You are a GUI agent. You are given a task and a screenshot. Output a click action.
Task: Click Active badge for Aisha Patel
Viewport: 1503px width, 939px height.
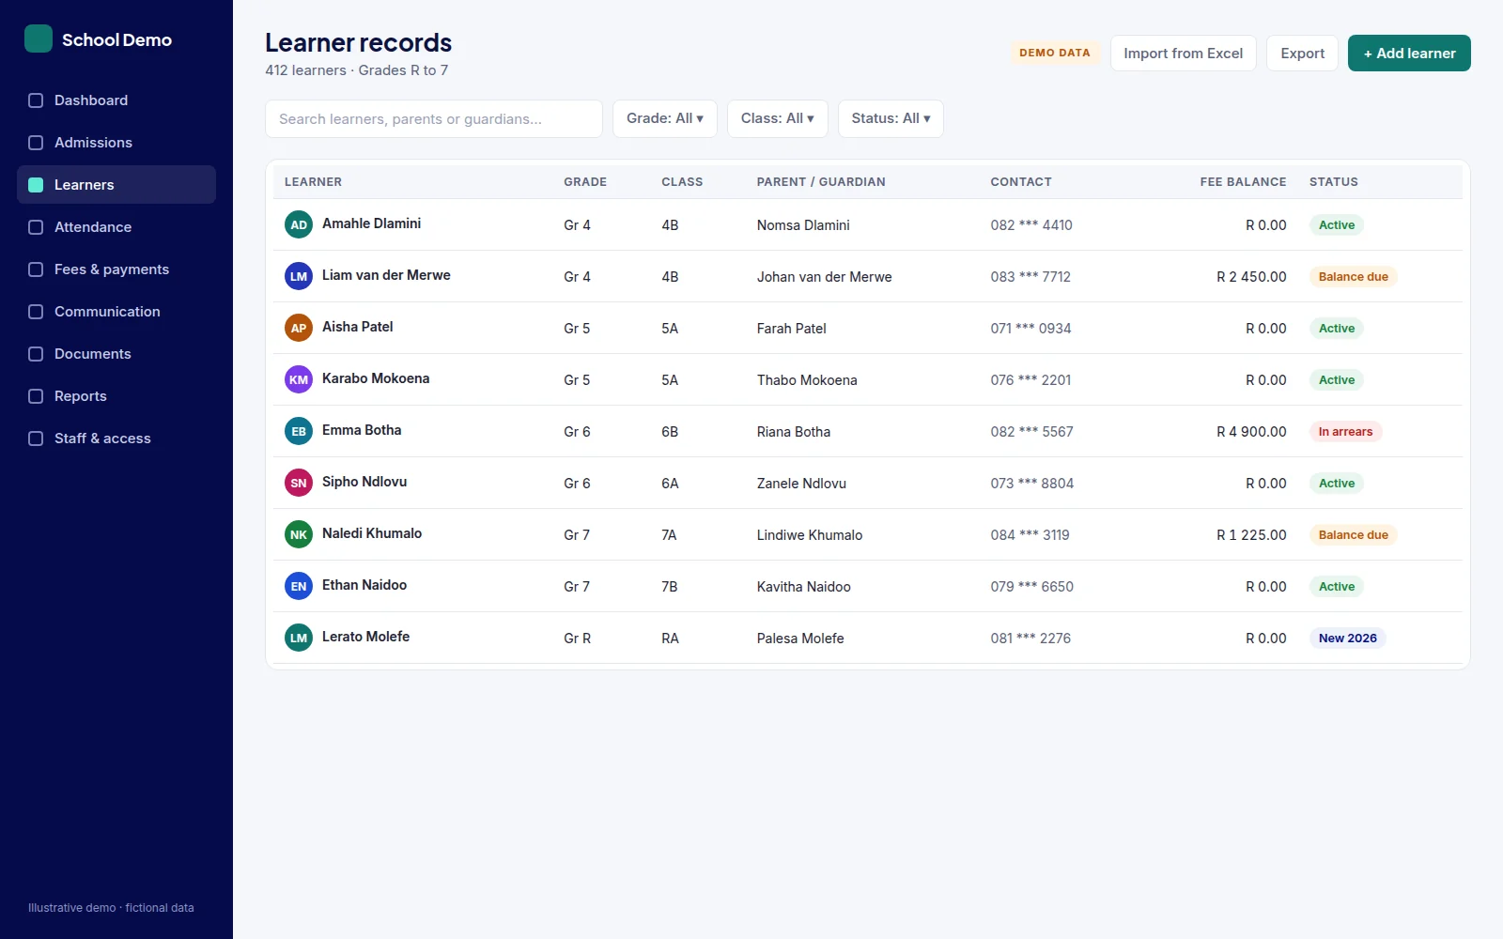point(1336,329)
